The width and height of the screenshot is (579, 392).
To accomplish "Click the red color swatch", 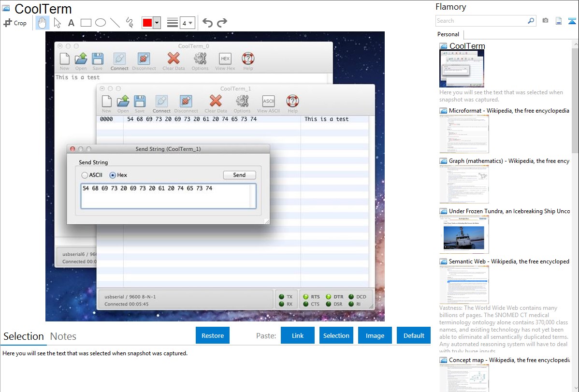I will coord(147,23).
